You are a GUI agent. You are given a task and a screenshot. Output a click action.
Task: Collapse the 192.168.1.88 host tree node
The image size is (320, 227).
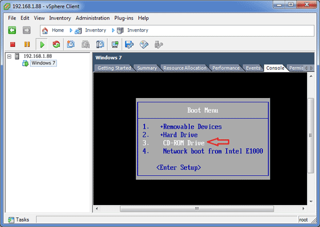9,56
